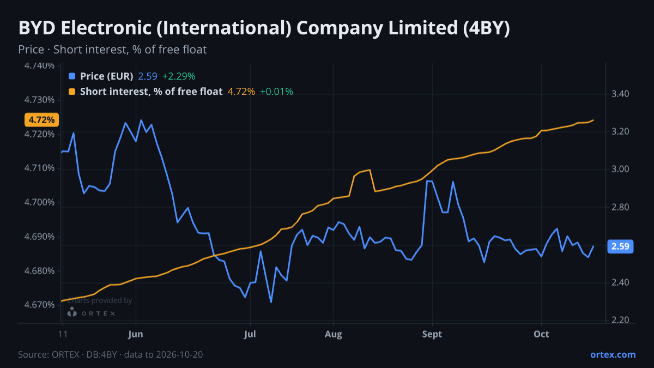Open the ortex.com link
The height and width of the screenshot is (368, 654).
pyautogui.click(x=613, y=354)
